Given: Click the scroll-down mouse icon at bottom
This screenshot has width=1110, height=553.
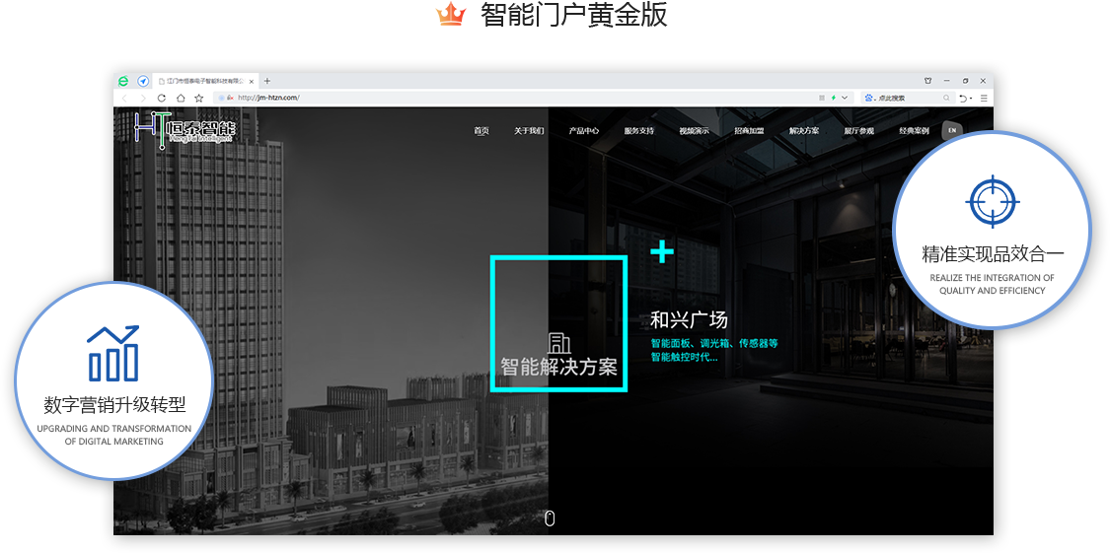Looking at the screenshot, I should tap(550, 519).
